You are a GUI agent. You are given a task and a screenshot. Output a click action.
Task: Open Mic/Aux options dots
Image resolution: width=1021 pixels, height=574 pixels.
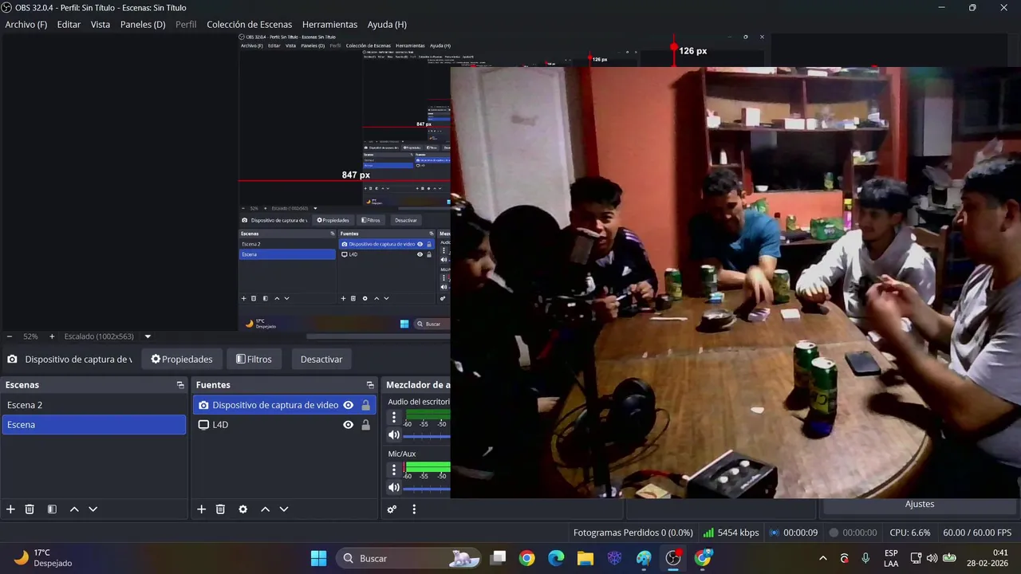(393, 470)
